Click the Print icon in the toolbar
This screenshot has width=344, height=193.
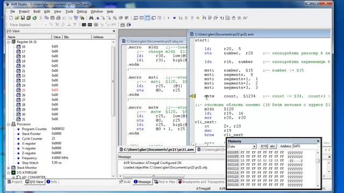click(58, 18)
